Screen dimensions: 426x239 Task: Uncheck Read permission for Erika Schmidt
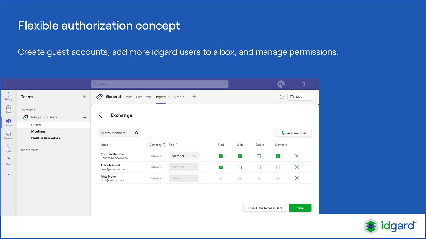pyautogui.click(x=221, y=167)
